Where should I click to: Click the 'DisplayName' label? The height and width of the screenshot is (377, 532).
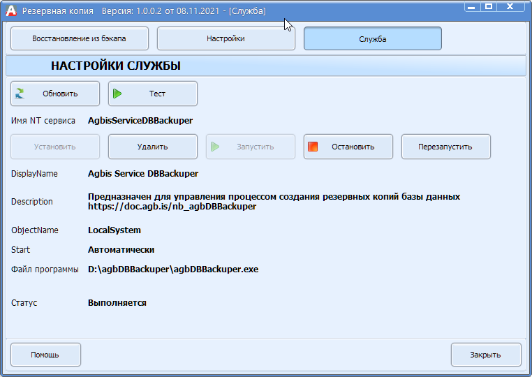click(x=34, y=174)
